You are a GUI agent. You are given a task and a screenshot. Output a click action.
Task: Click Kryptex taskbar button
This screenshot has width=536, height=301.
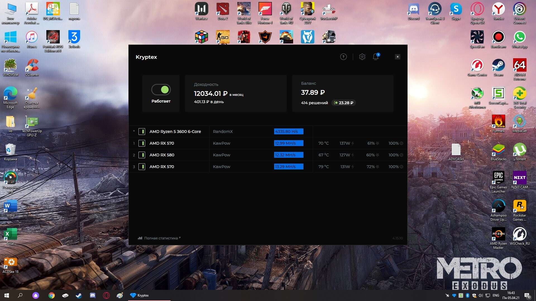click(149, 295)
